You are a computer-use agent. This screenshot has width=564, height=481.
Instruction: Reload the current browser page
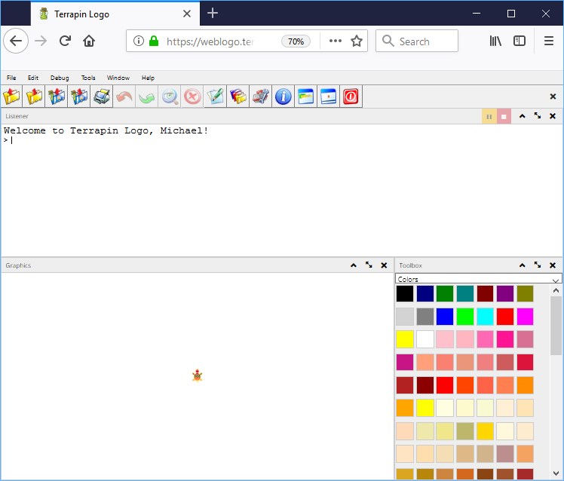65,41
